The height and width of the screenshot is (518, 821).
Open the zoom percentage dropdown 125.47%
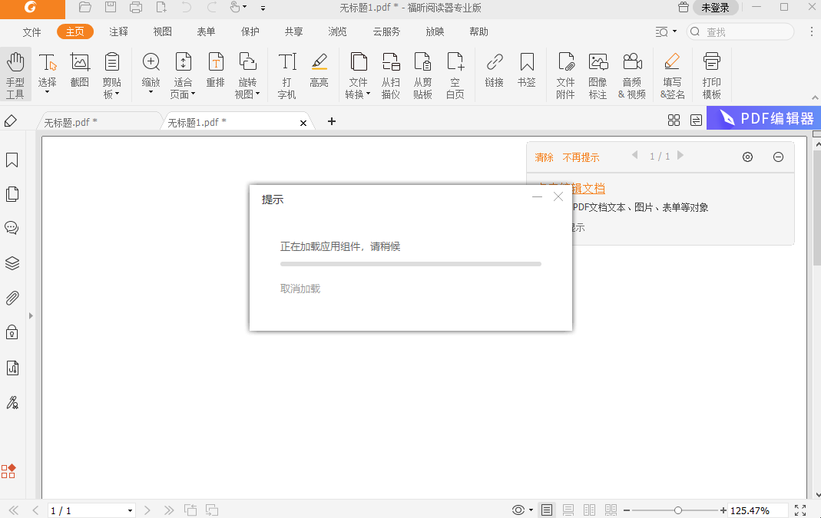pos(757,510)
